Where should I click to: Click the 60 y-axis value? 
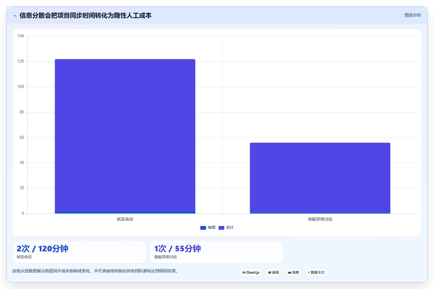click(22, 138)
